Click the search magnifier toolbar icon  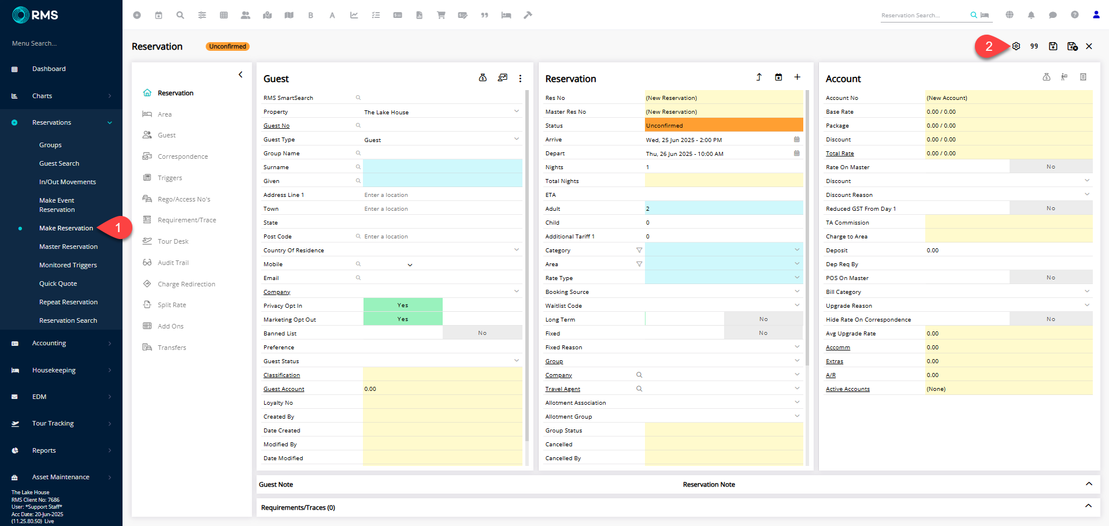click(180, 16)
